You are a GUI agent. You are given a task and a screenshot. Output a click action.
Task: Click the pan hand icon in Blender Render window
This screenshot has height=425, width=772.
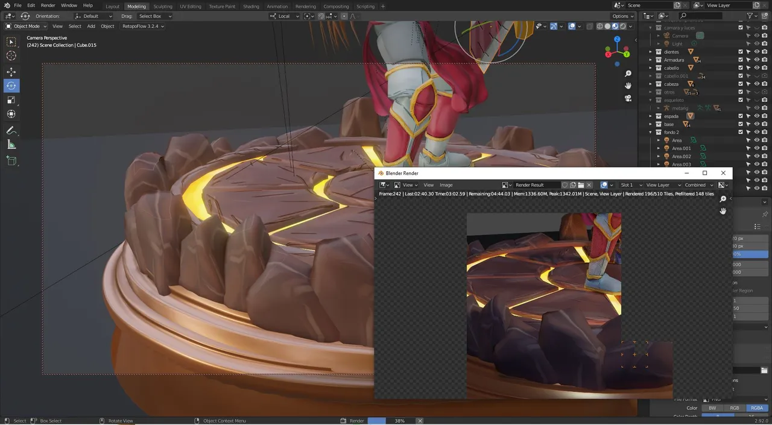pos(723,211)
